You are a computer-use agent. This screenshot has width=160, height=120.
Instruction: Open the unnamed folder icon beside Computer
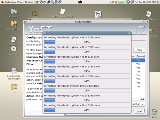[x=35, y=13]
